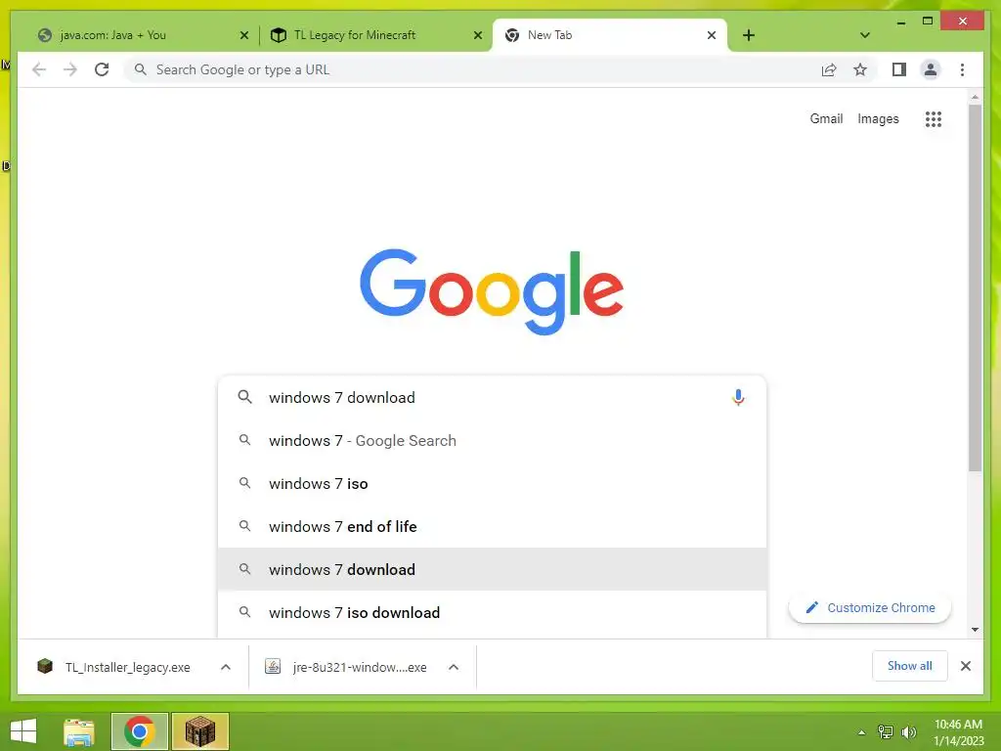Image resolution: width=1001 pixels, height=751 pixels.
Task: Close the java.com tab
Action: (243, 35)
